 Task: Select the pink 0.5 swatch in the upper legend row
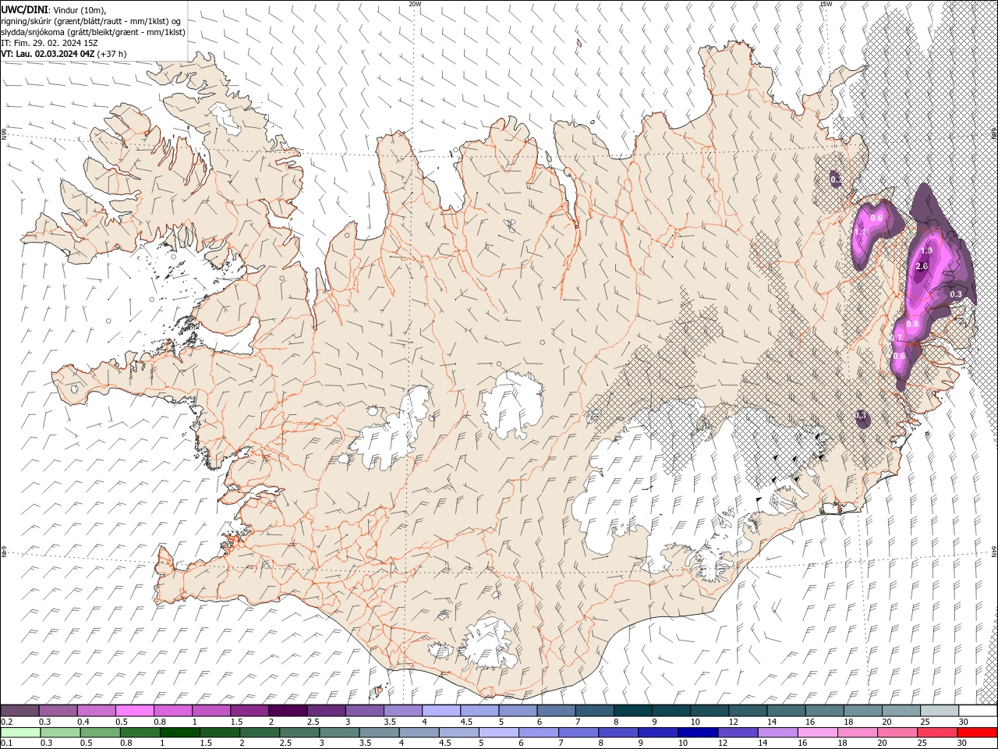(134, 711)
